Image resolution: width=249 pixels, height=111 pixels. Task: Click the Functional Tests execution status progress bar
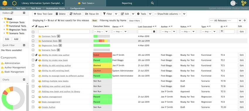point(102,41)
